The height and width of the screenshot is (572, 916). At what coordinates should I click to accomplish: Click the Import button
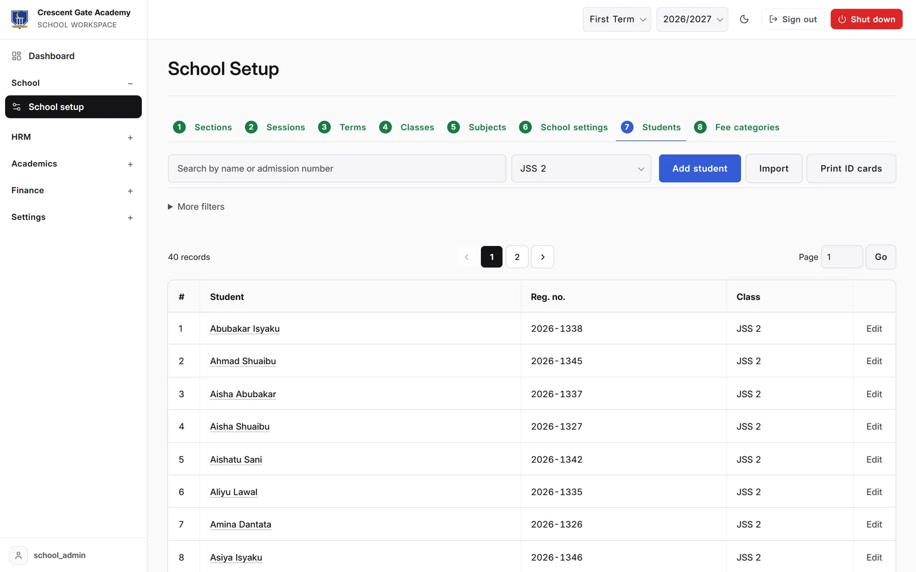point(774,168)
